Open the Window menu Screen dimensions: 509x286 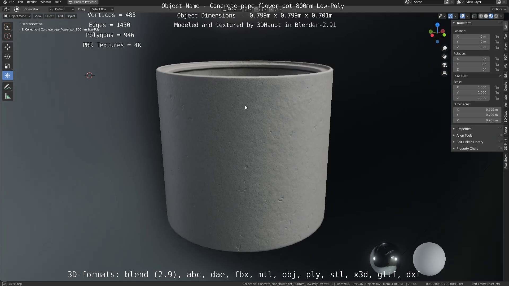point(45,2)
